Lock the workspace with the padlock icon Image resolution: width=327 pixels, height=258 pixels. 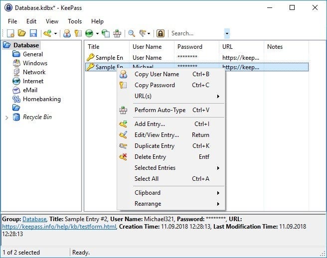(x=161, y=33)
